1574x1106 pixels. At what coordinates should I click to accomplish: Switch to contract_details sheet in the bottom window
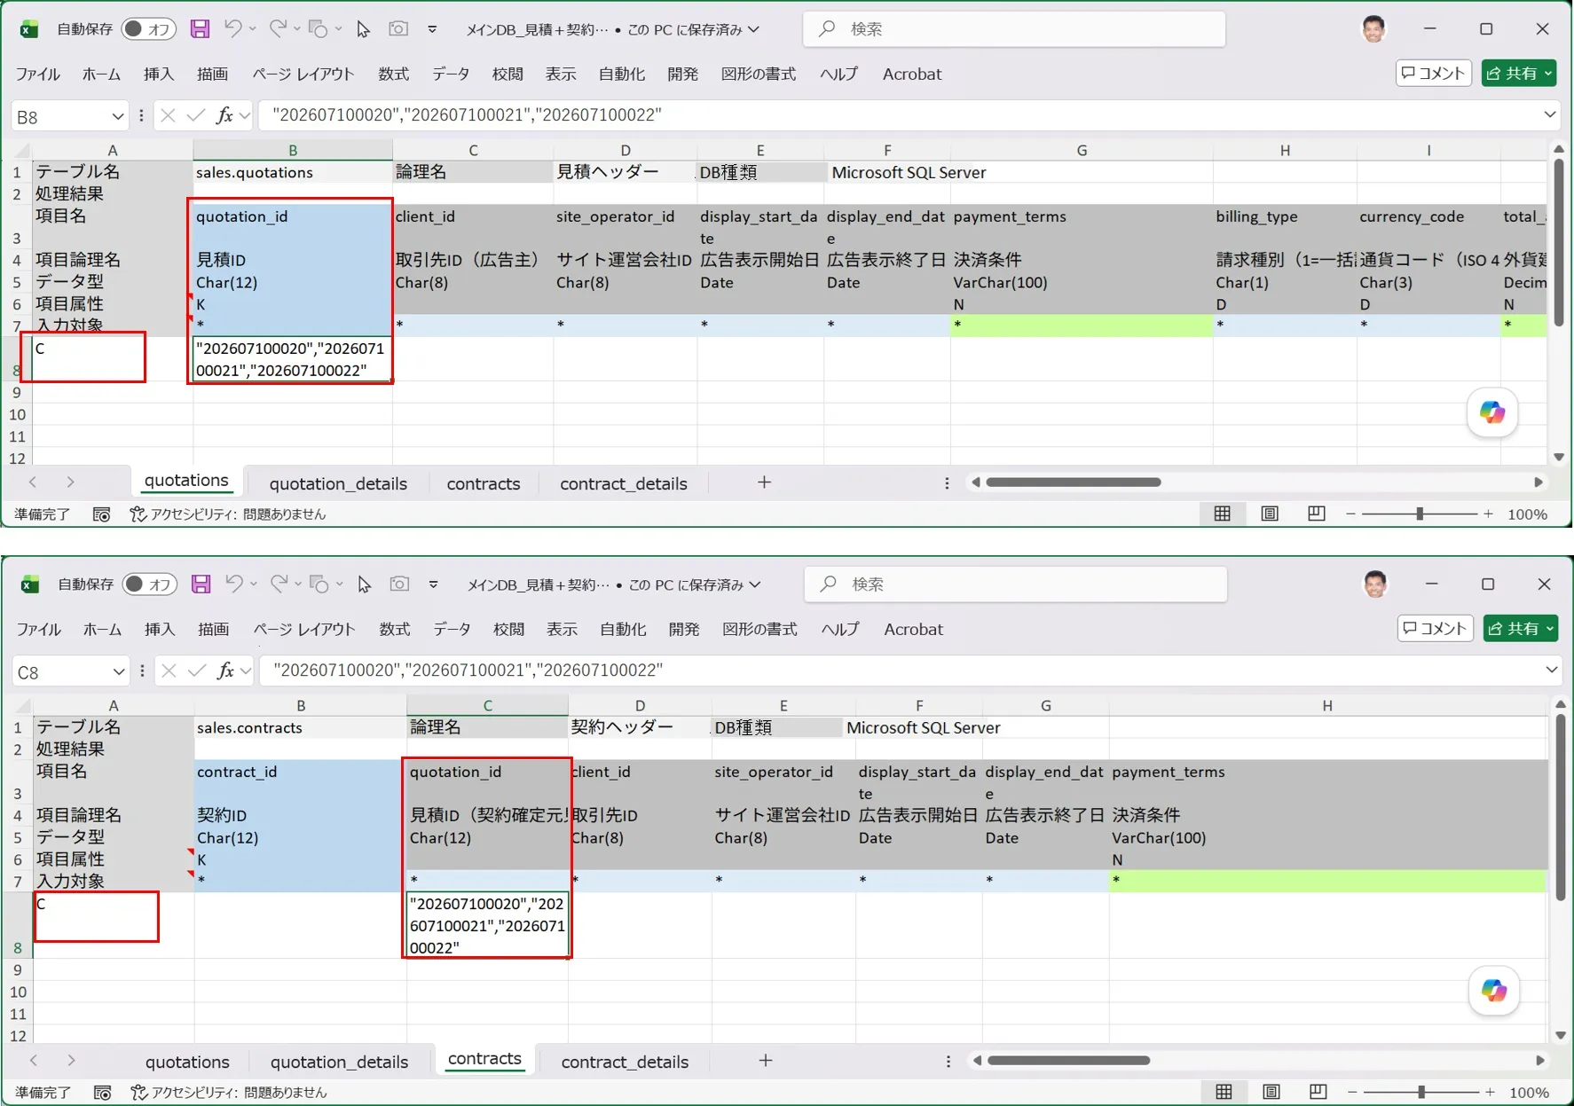click(625, 1062)
